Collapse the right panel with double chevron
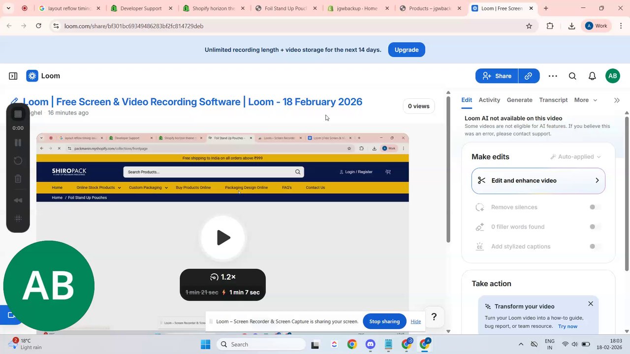This screenshot has width=630, height=354. [617, 100]
